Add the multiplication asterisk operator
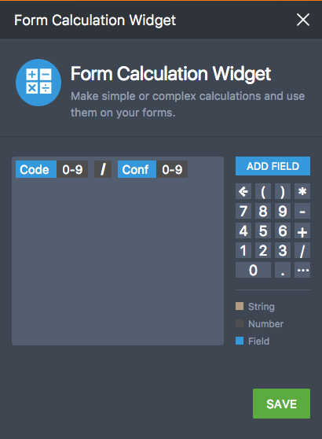 [302, 191]
